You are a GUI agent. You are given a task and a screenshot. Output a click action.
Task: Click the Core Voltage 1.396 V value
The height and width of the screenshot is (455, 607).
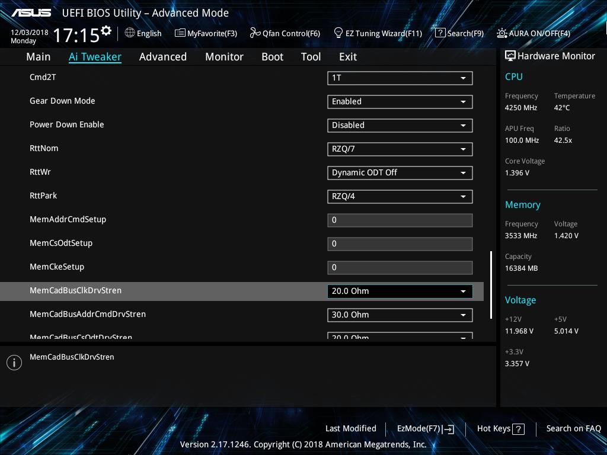point(517,172)
